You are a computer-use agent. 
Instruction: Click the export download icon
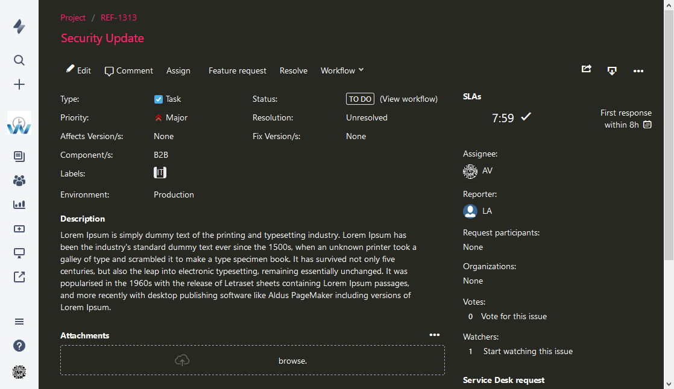click(x=612, y=71)
